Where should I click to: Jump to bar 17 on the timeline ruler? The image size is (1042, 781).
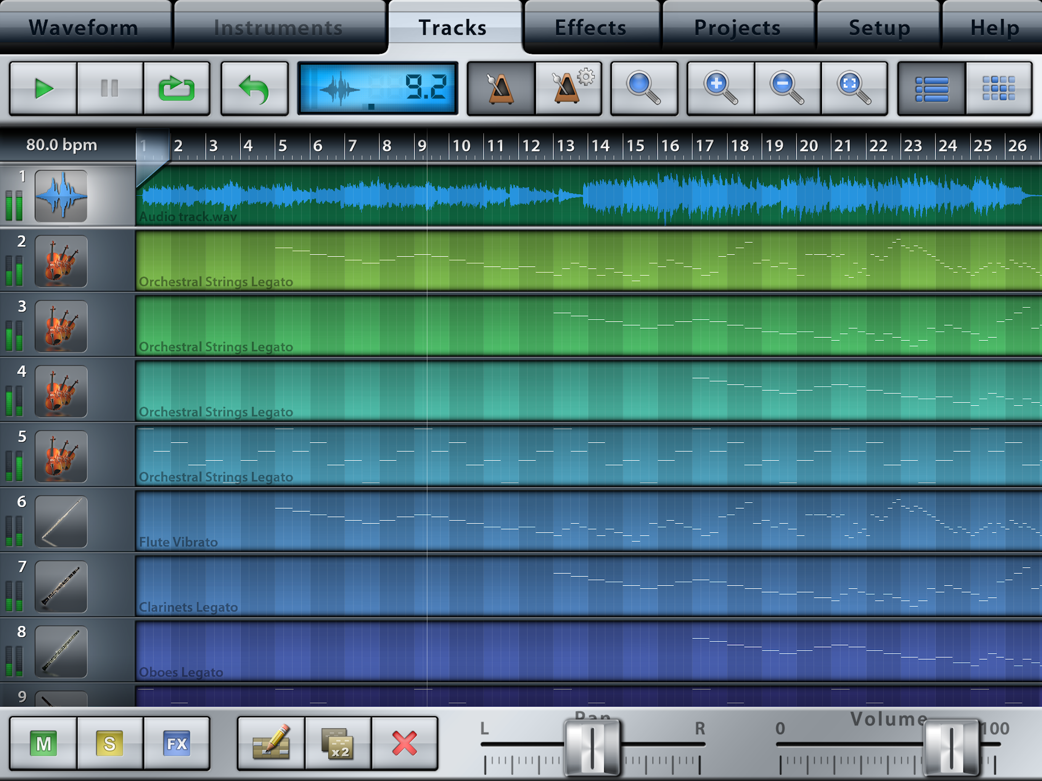point(705,146)
